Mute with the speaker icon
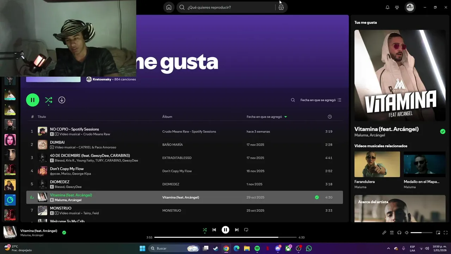This screenshot has width=451, height=254. tap(407, 232)
